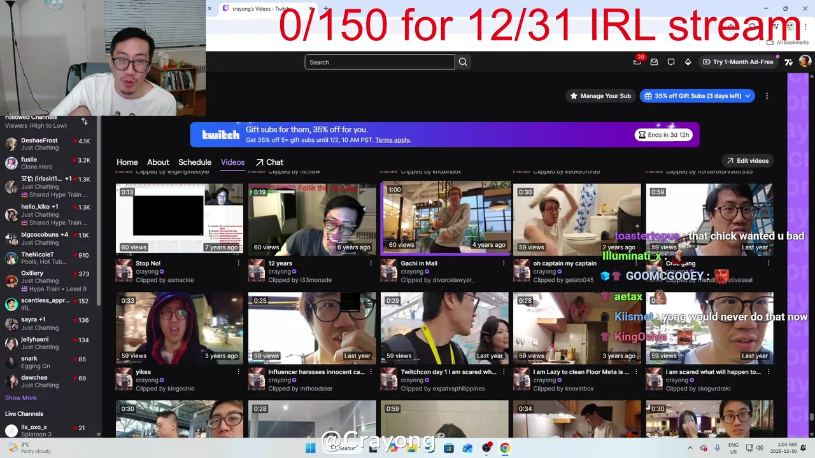Screen dimensions: 815x458
Task: Open options for 'Gachi in Mall' clip
Action: point(503,263)
